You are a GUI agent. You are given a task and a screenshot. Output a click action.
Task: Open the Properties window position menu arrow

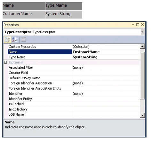[133, 25]
